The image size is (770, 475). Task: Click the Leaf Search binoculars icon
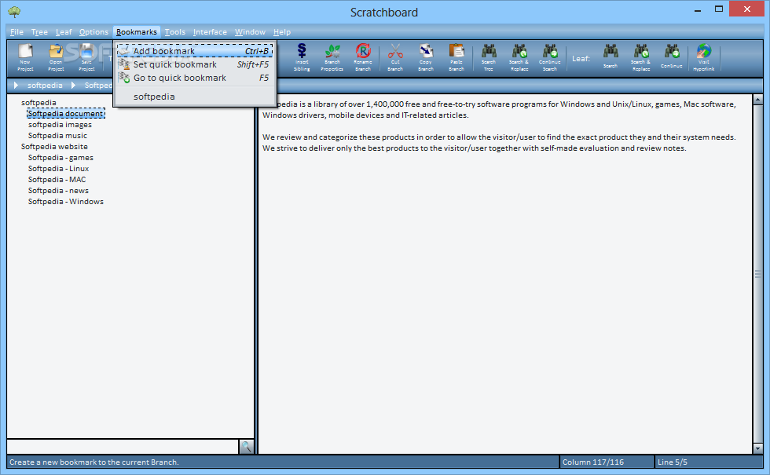(610, 56)
